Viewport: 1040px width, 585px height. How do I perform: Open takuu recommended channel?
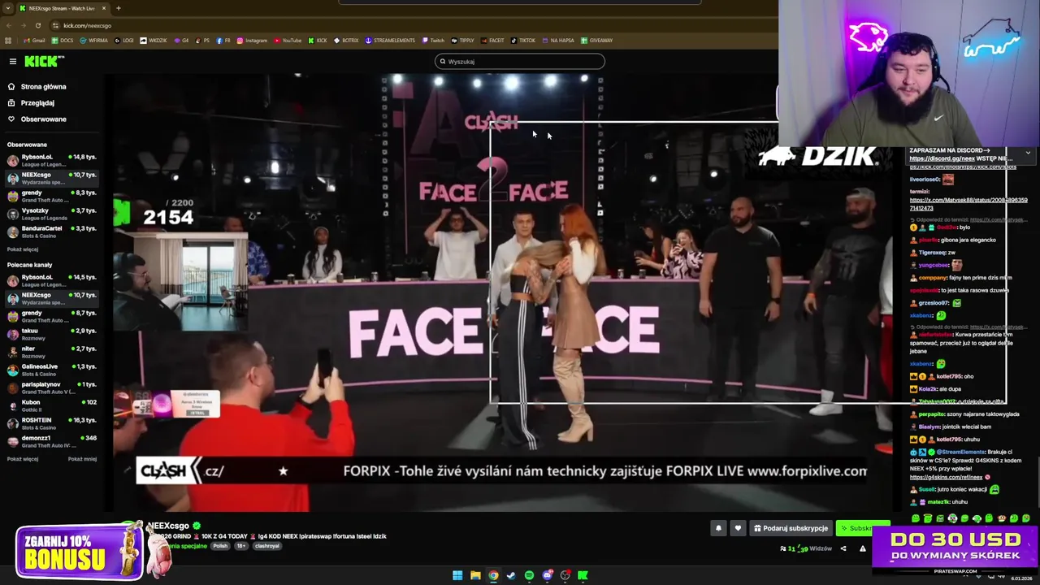(50, 333)
